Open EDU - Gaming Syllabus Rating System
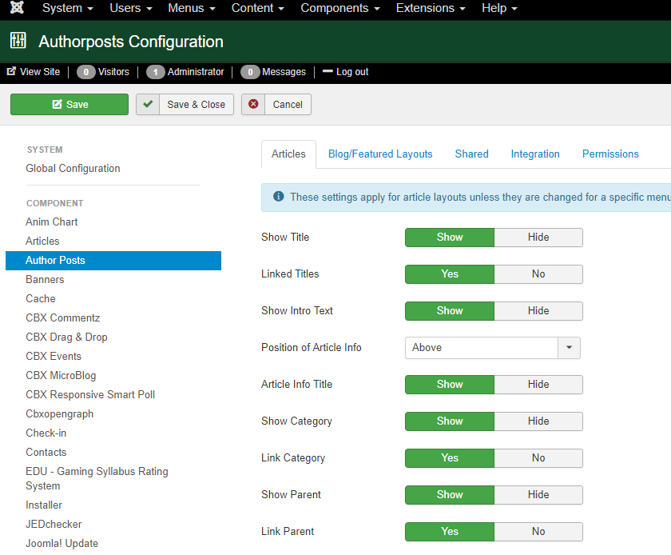The image size is (671, 555). pos(97,478)
